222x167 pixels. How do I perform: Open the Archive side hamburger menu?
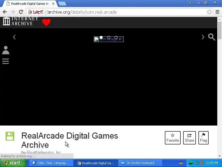pos(6,61)
